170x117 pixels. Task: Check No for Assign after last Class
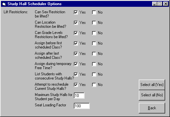pyautogui.click(x=94, y=54)
